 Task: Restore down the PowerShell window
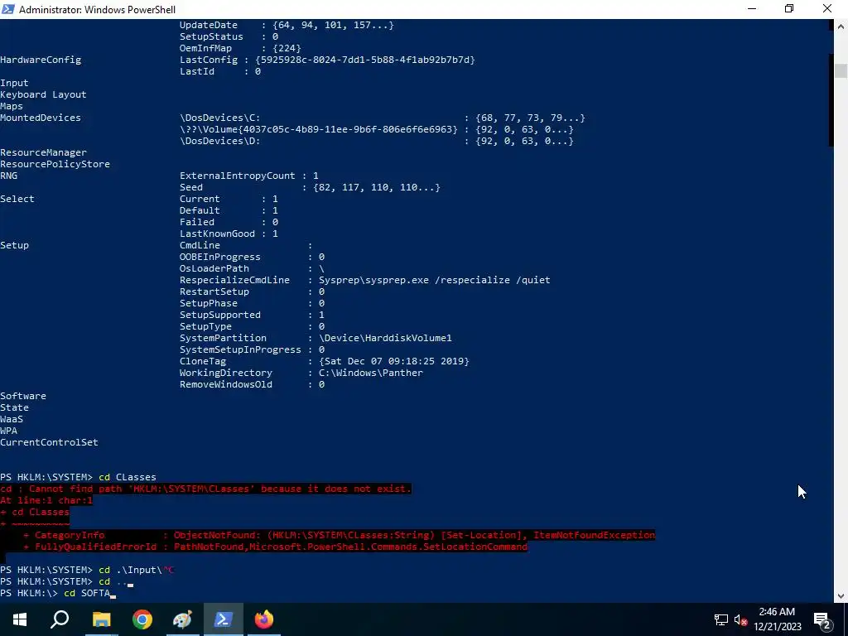[x=789, y=8]
